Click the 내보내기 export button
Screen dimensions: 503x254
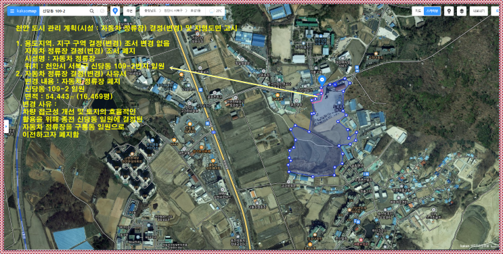coord(479,11)
